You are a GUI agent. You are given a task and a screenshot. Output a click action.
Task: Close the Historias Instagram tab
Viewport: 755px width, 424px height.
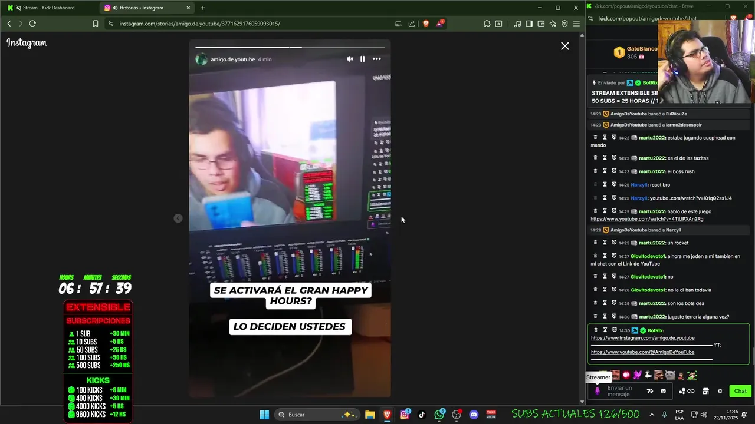[188, 8]
